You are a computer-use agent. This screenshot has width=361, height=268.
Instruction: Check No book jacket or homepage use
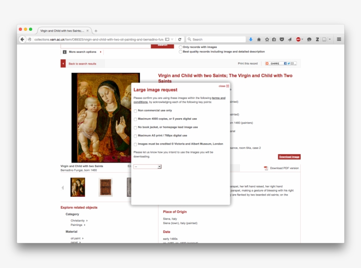click(x=136, y=127)
